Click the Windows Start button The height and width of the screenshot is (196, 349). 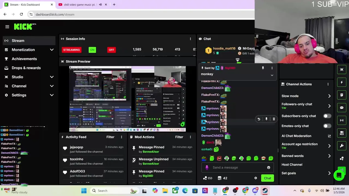point(84,191)
